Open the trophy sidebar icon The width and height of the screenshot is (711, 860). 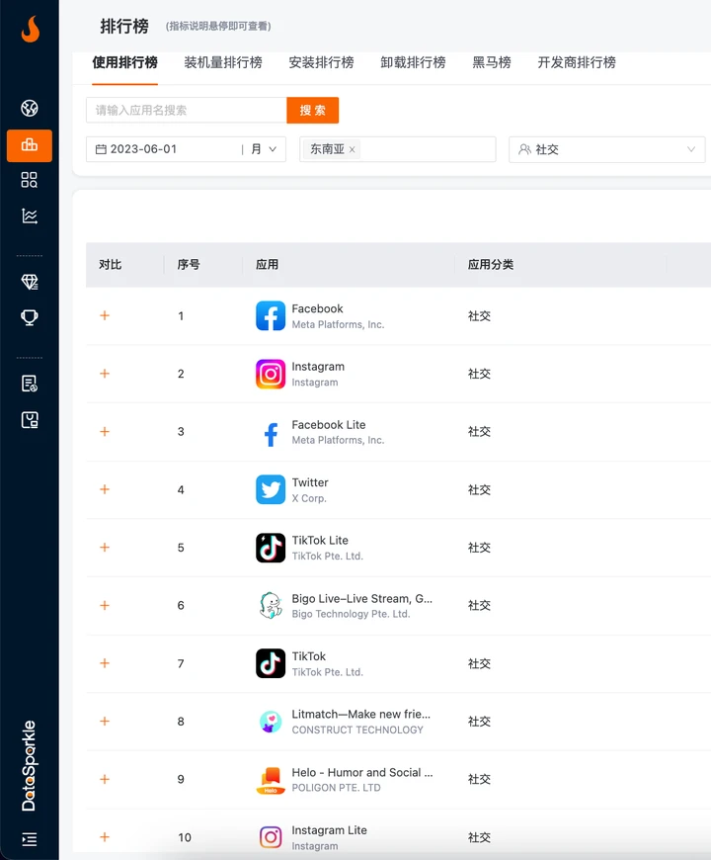(x=30, y=317)
